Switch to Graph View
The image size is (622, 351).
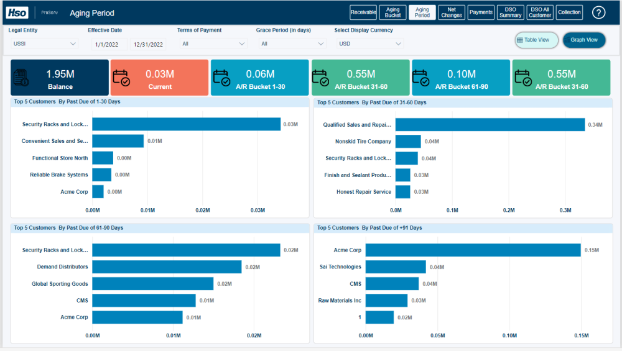click(x=584, y=40)
